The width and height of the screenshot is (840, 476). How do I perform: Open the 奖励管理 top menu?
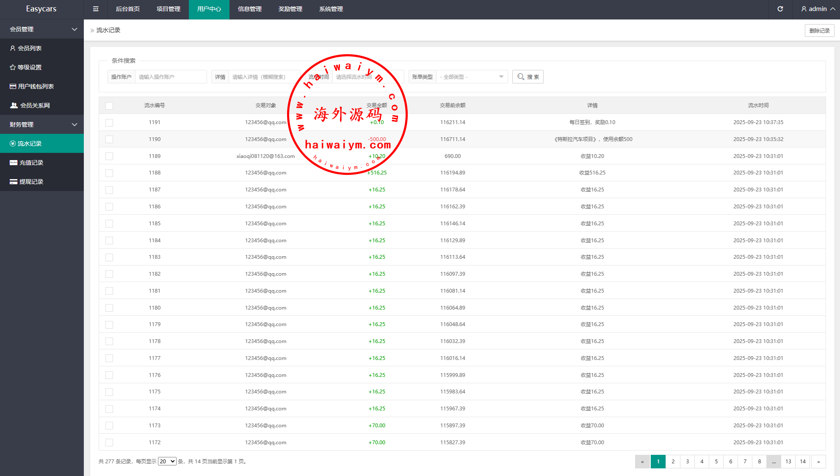coord(290,9)
